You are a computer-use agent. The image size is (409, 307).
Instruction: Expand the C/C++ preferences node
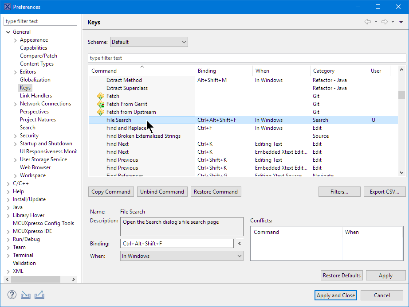click(x=8, y=183)
